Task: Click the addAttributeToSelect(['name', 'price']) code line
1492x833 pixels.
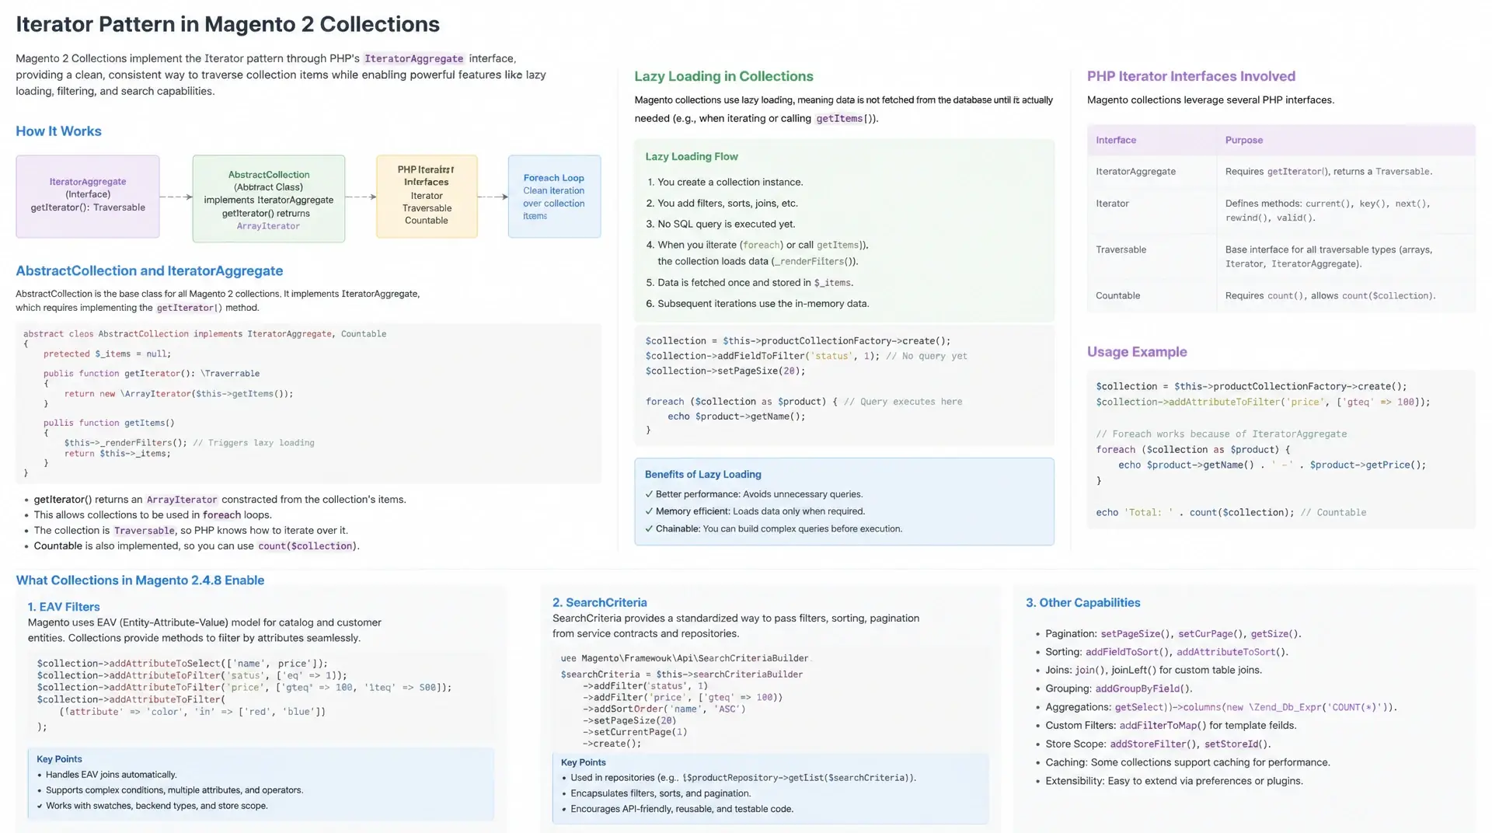Action: click(182, 663)
